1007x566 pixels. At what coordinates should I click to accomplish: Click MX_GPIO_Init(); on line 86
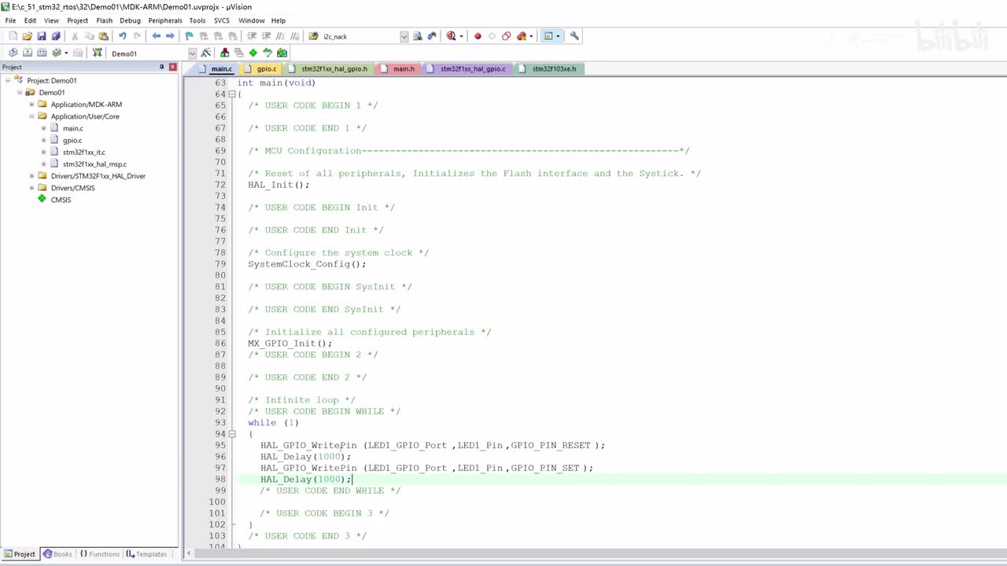pyautogui.click(x=290, y=344)
